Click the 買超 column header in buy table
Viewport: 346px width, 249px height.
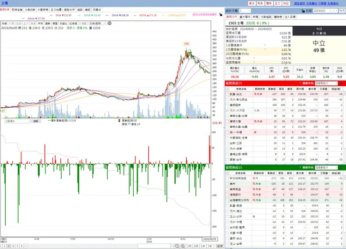pyautogui.click(x=272, y=89)
